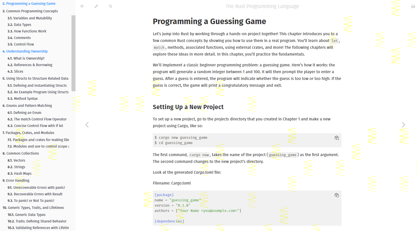
Task: Open 3. Common Programming Concepts chapter
Action: point(30,11)
